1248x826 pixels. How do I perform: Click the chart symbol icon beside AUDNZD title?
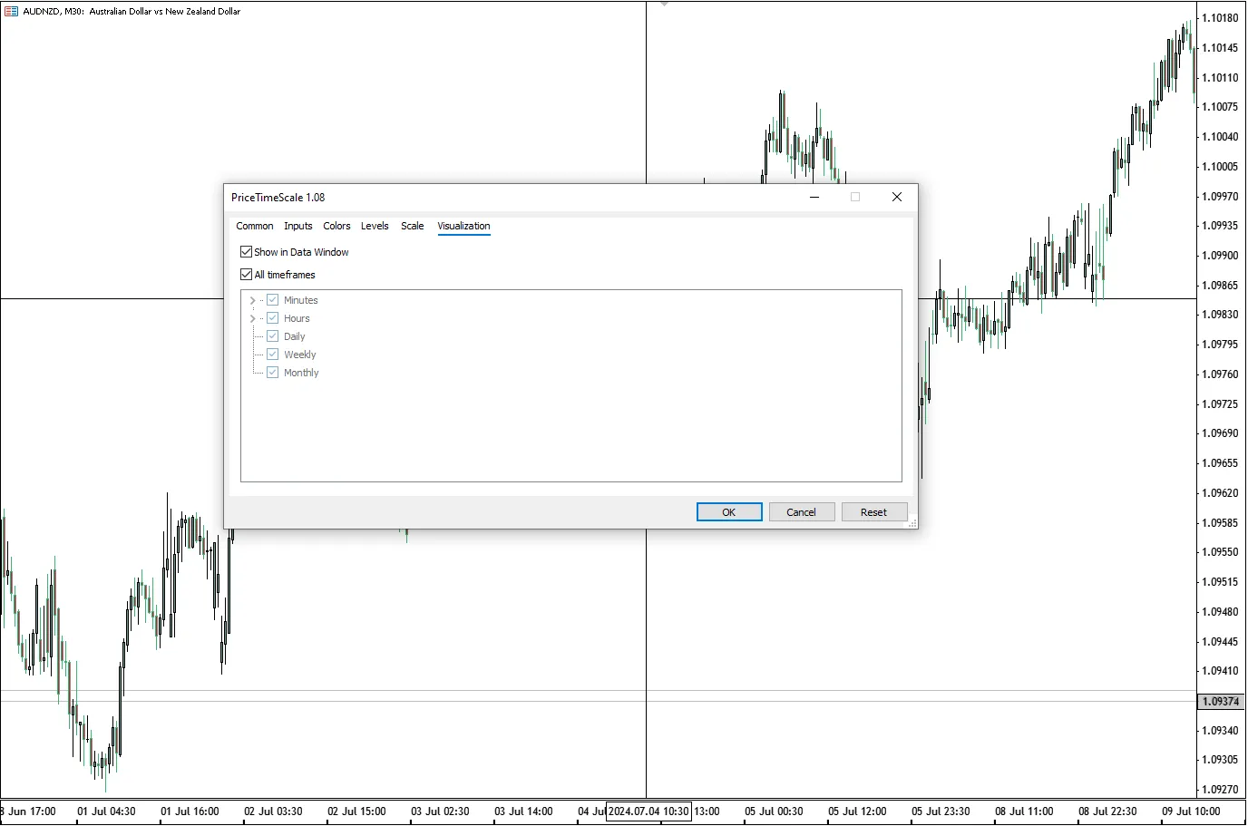click(x=11, y=12)
